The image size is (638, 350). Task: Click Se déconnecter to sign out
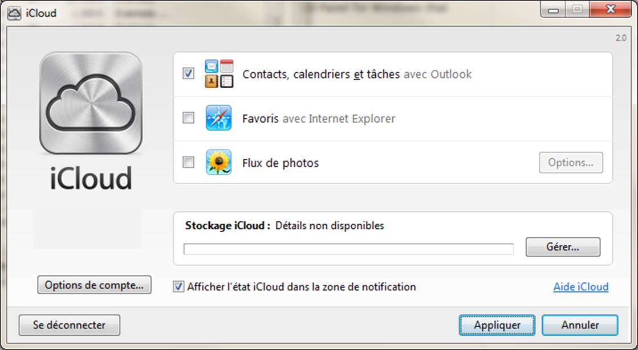click(69, 326)
